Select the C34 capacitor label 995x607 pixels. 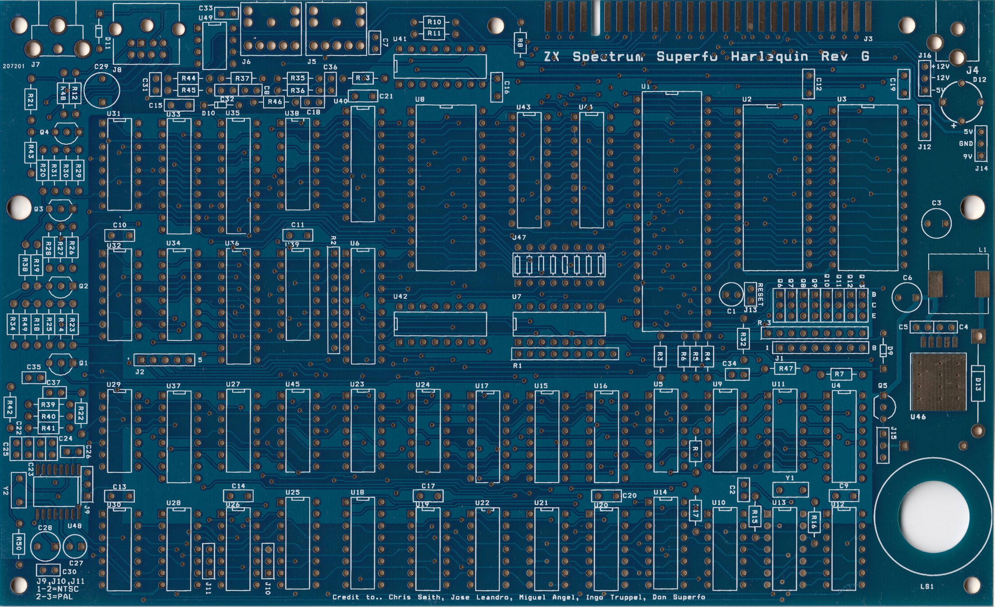729,364
